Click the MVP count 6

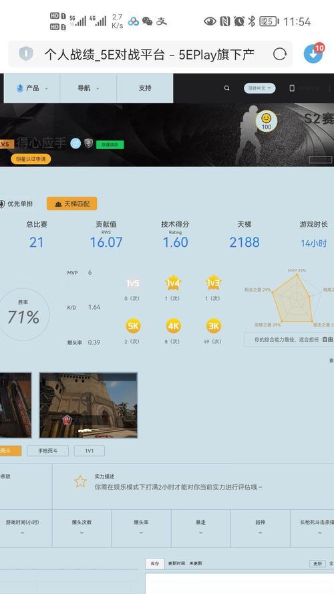coord(90,272)
